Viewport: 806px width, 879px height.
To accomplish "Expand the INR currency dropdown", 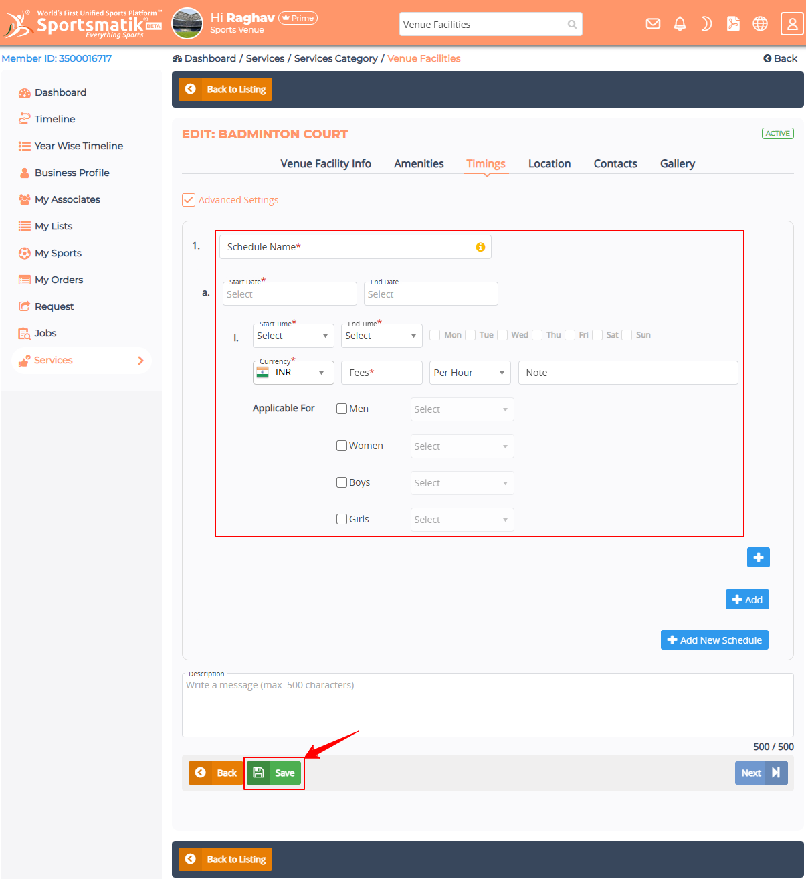I will pyautogui.click(x=293, y=373).
